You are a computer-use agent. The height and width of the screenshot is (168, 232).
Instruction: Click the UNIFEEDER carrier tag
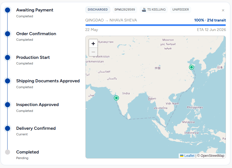[x=181, y=9]
